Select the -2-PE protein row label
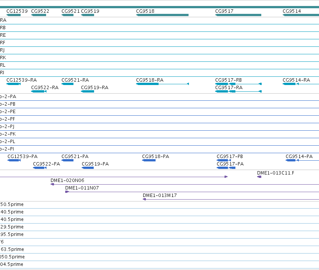The height and width of the screenshot is (270, 319). (8, 112)
